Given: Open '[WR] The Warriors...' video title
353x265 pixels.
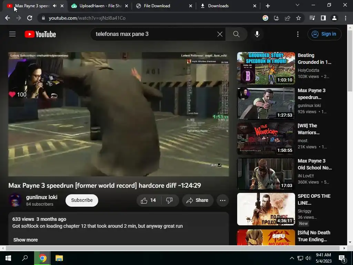Looking at the screenshot, I should (x=309, y=129).
